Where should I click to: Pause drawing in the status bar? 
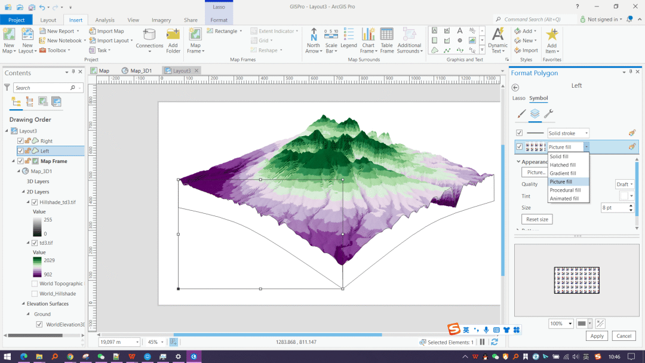pyautogui.click(x=482, y=342)
